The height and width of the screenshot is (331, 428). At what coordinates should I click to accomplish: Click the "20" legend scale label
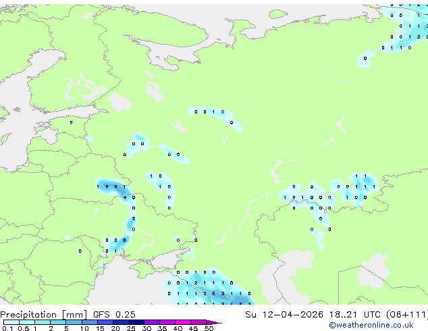115,328
